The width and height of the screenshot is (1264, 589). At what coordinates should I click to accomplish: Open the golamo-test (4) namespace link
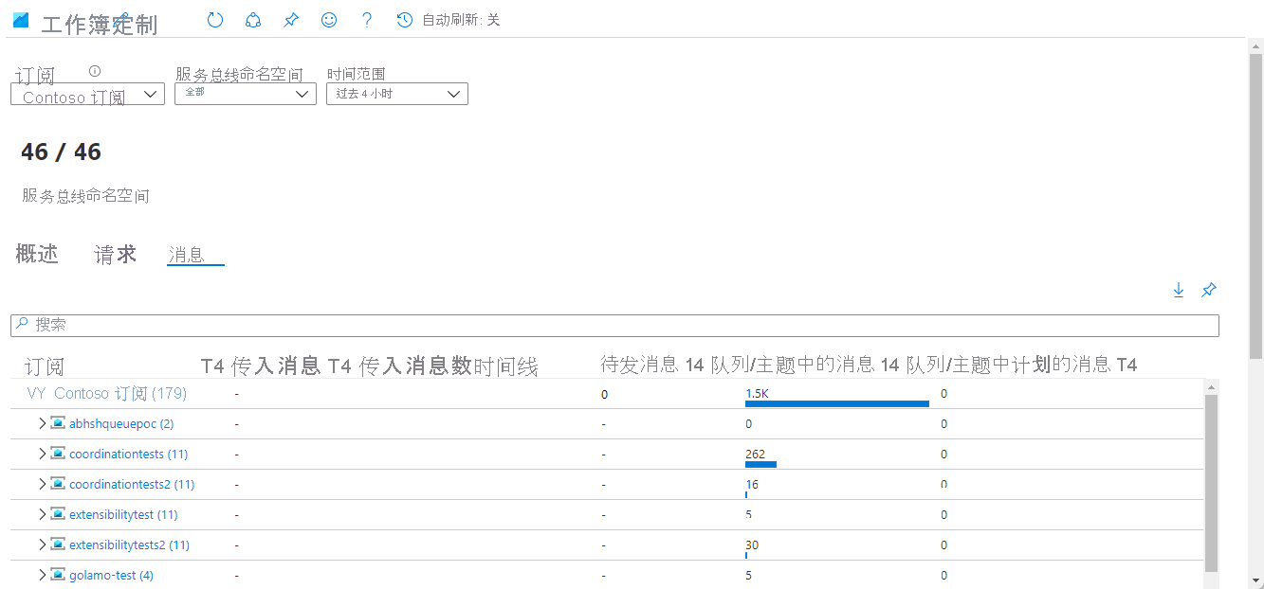tap(111, 575)
